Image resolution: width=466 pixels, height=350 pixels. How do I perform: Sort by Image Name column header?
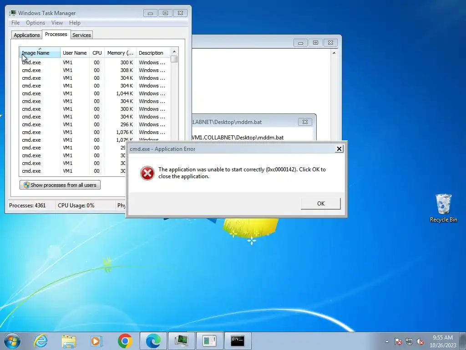pyautogui.click(x=40, y=53)
